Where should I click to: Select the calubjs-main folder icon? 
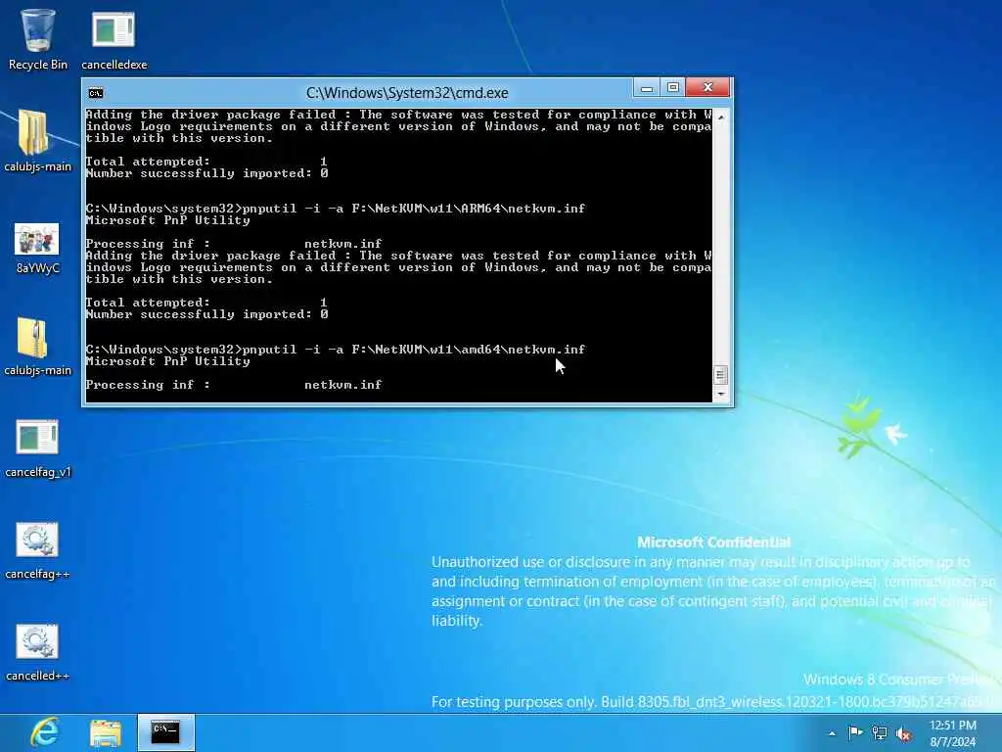pyautogui.click(x=37, y=141)
